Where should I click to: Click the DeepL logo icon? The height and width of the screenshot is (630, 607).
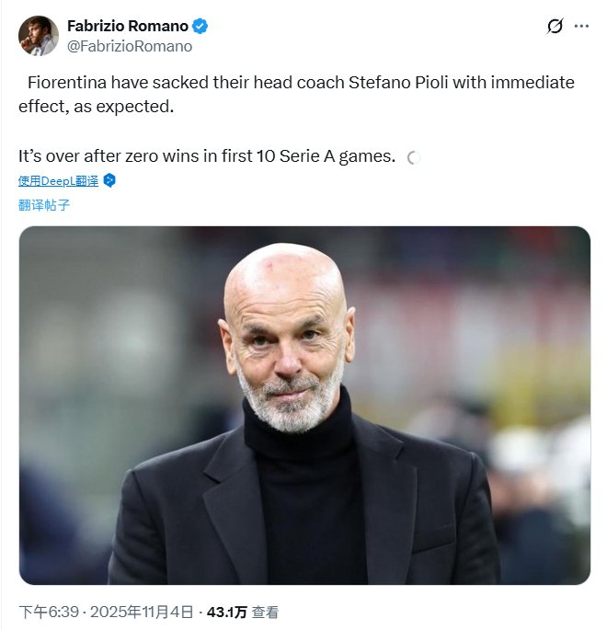click(x=109, y=180)
